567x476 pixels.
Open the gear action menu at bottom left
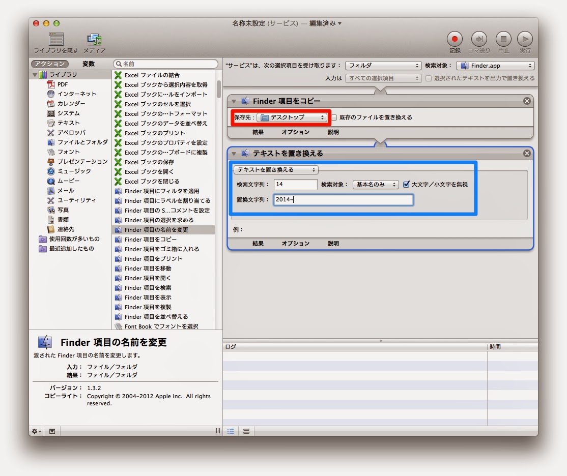(x=36, y=431)
